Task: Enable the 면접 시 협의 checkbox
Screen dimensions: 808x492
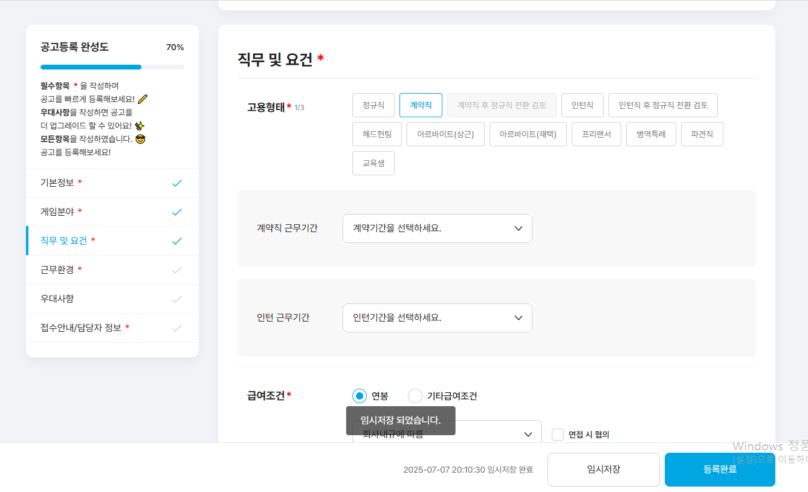Action: 557,435
